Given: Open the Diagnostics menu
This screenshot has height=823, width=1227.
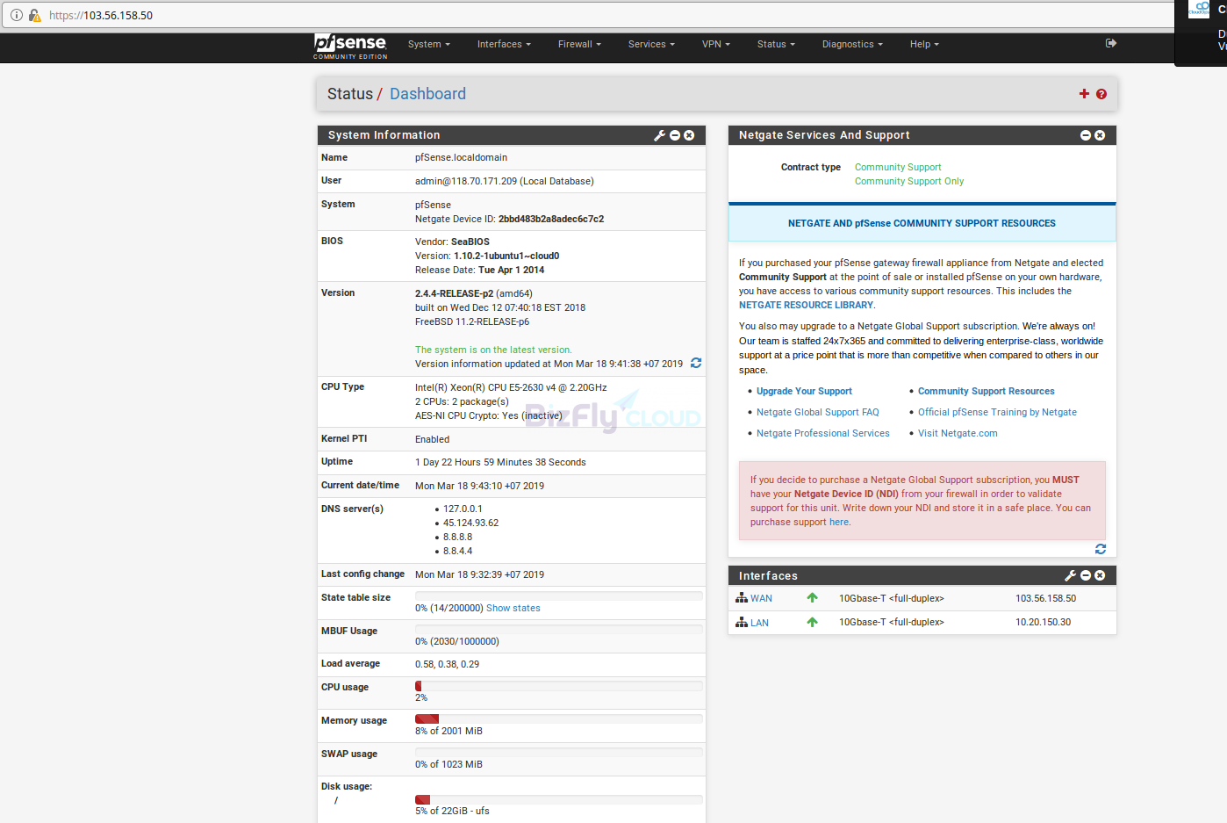Looking at the screenshot, I should [x=852, y=44].
